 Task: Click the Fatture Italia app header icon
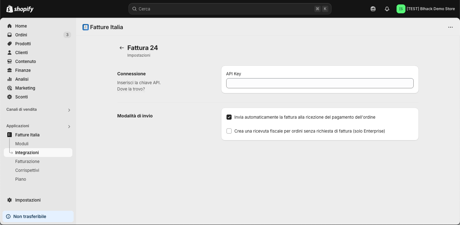[x=86, y=27]
